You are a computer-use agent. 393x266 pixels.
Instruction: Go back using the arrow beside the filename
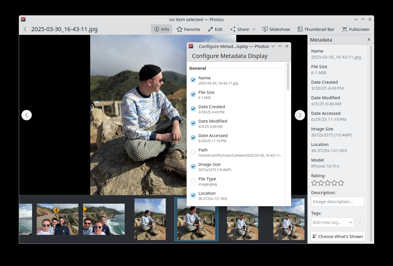click(x=25, y=29)
